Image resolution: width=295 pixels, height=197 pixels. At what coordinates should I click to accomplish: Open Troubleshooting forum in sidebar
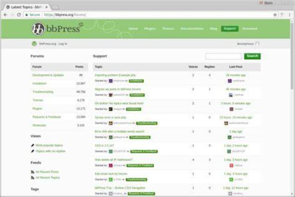point(43,92)
